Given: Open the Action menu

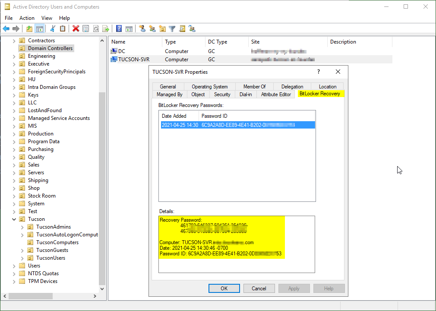Looking at the screenshot, I should click(x=27, y=18).
